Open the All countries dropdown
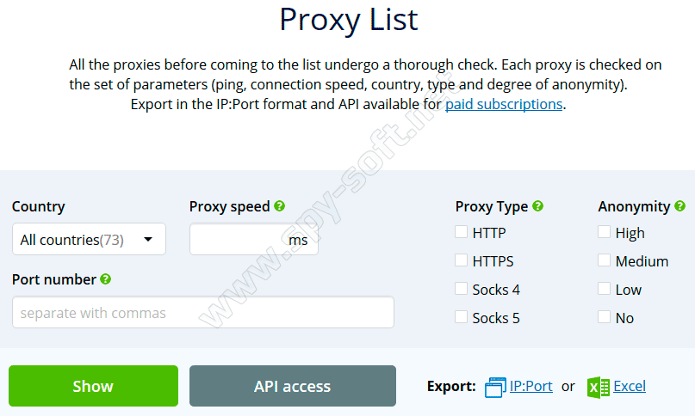Image resolution: width=695 pixels, height=416 pixels. [89, 240]
